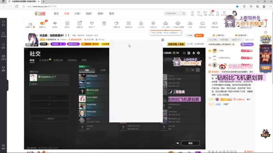Dismiss the ride-along feature tooltip
This screenshot has width=273, height=153.
tap(180, 33)
